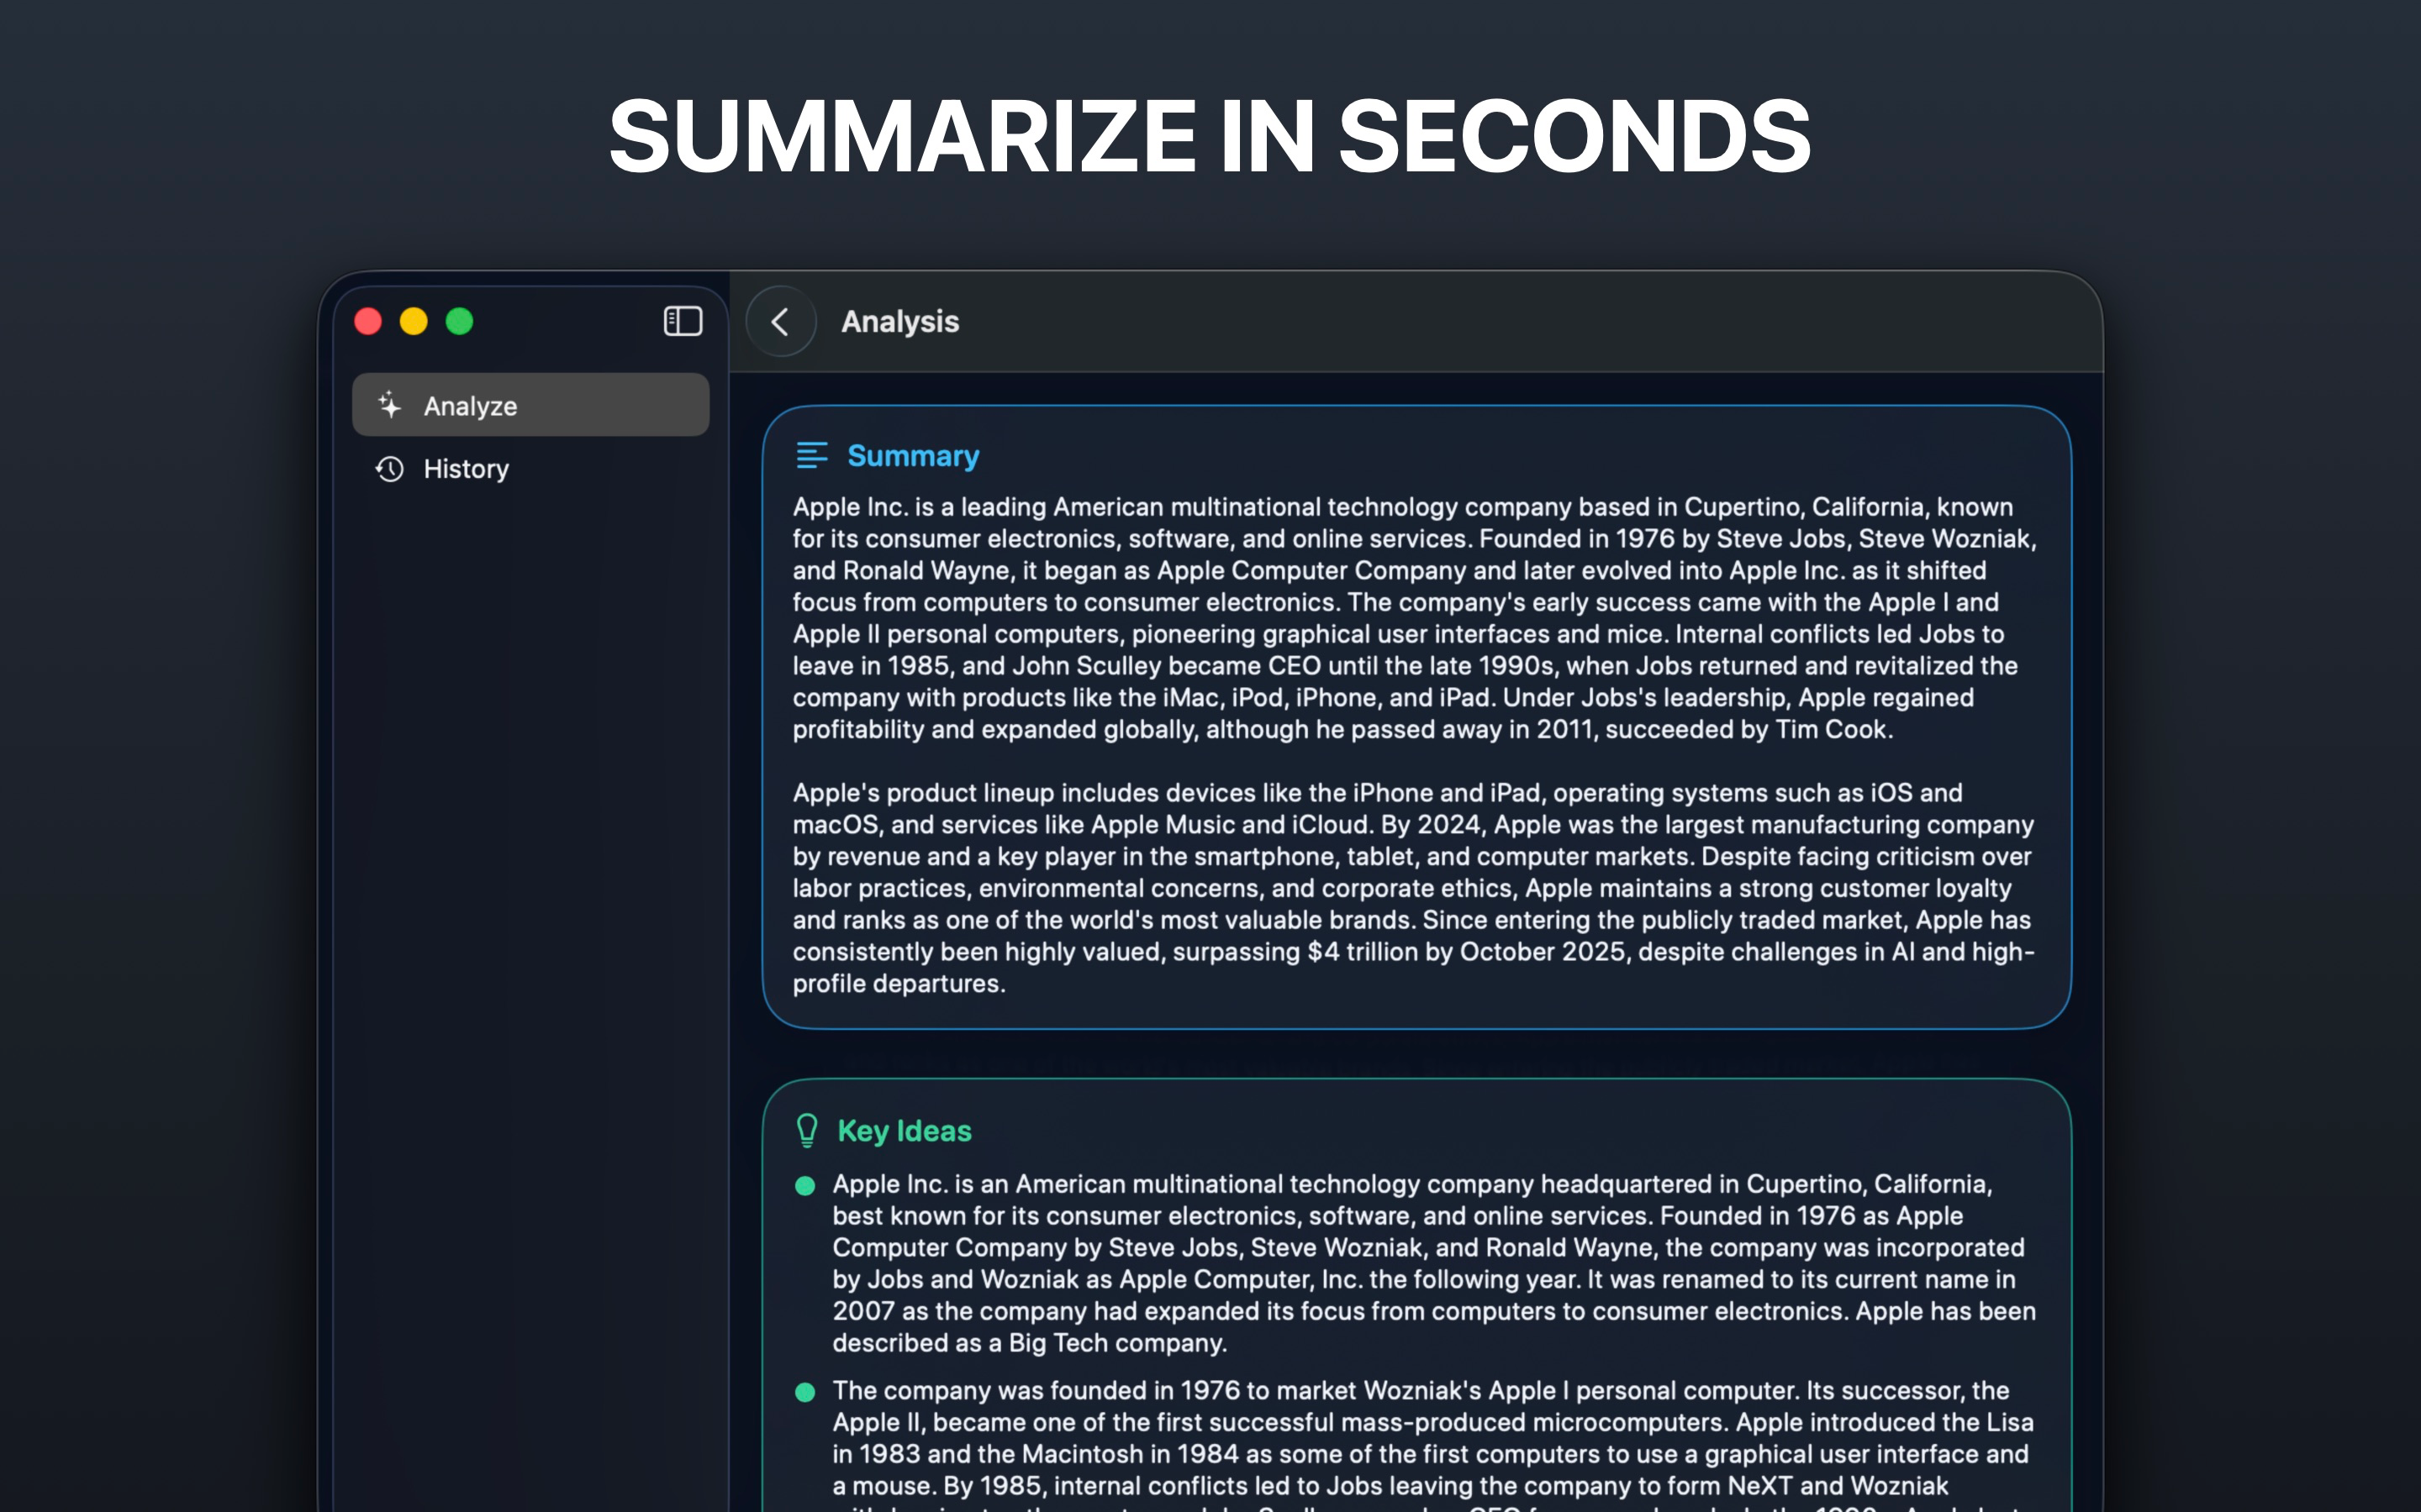
Task: Open History in the sidebar
Action: 530,468
